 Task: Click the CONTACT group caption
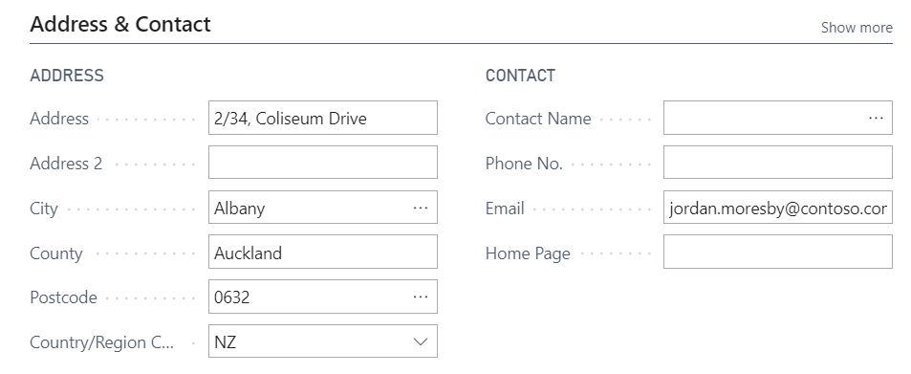[x=521, y=76]
